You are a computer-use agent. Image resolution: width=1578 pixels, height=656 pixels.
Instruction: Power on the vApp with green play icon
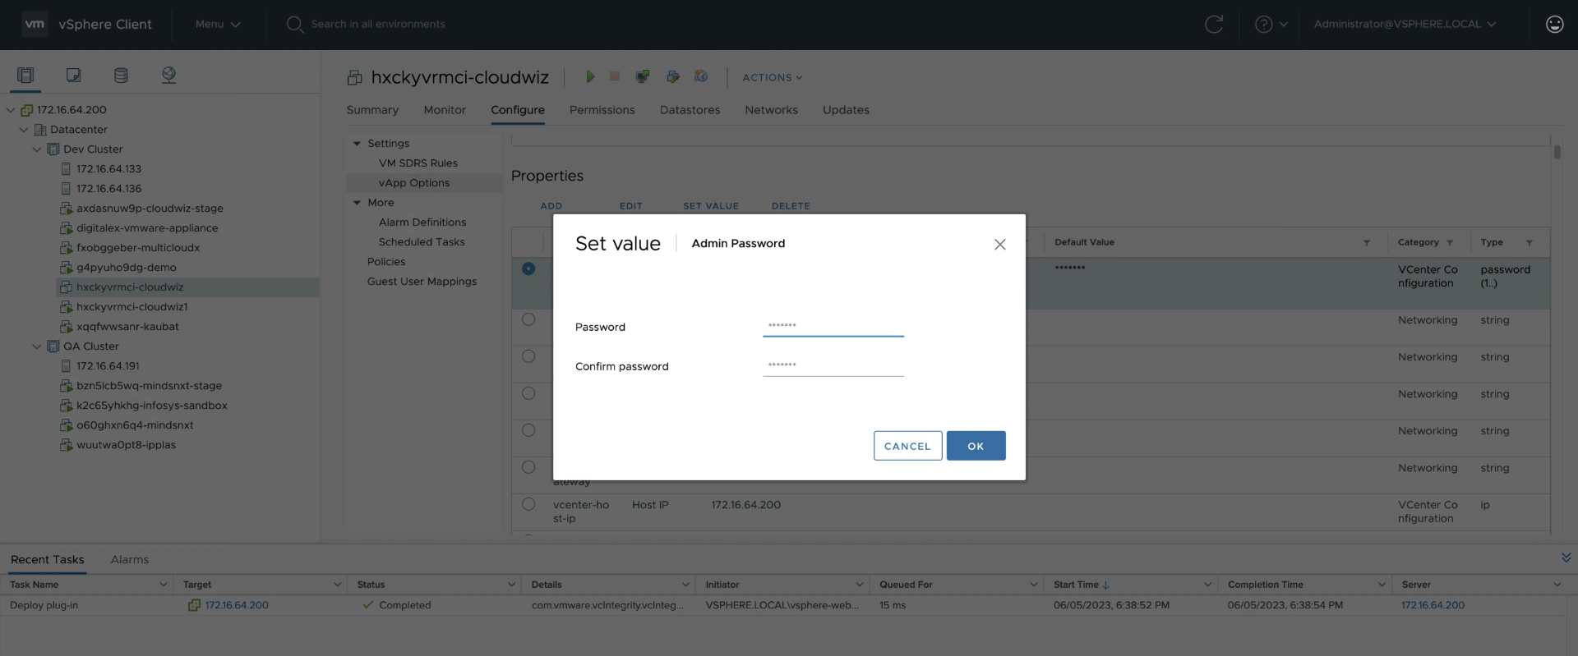pyautogui.click(x=589, y=76)
